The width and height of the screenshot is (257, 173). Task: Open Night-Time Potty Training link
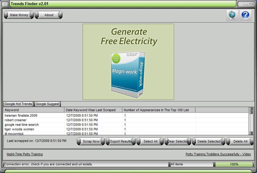coord(25,154)
